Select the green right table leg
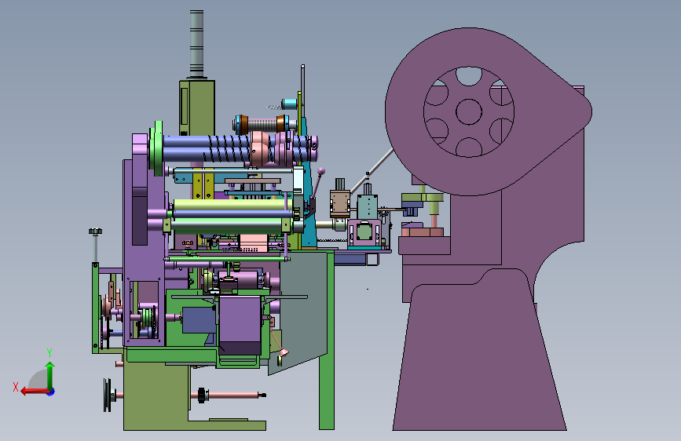The height and width of the screenshot is (441, 681). (327, 341)
